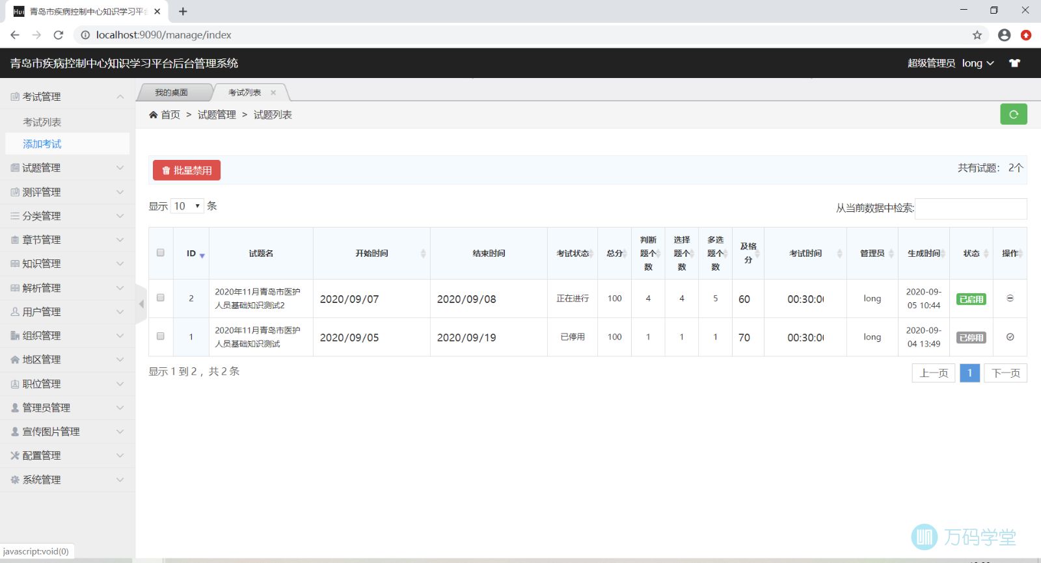1041x563 pixels.
Task: Open the 超级管理员 long user dropdown
Action: coord(951,63)
